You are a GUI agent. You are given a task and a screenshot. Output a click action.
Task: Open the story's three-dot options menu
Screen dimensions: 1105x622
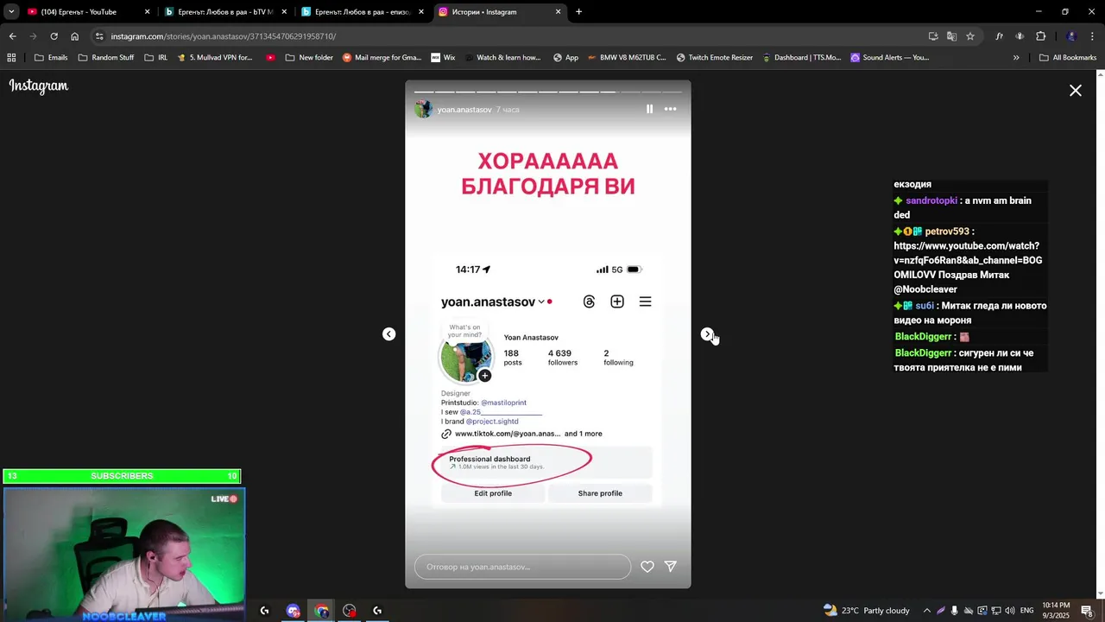point(670,110)
